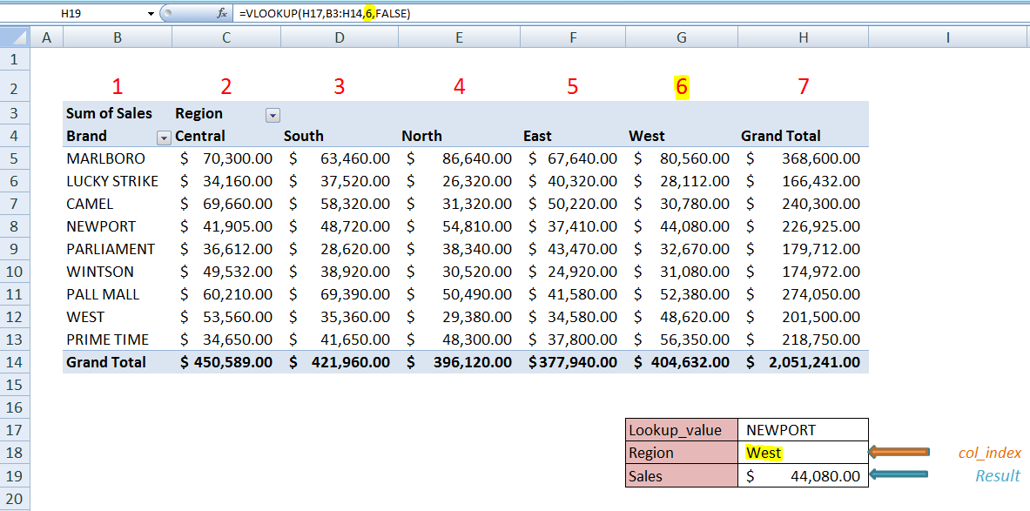Select column C header
Image resolution: width=1030 pixels, height=511 pixels.
click(226, 38)
